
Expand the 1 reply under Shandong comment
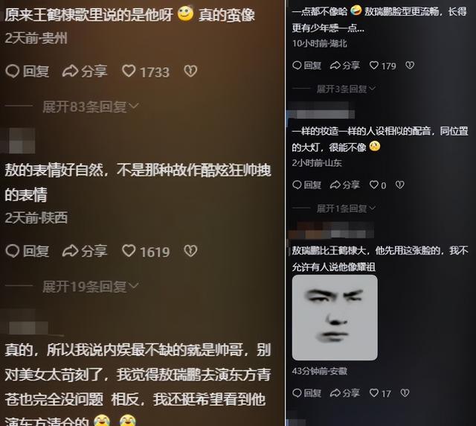pyautogui.click(x=346, y=209)
